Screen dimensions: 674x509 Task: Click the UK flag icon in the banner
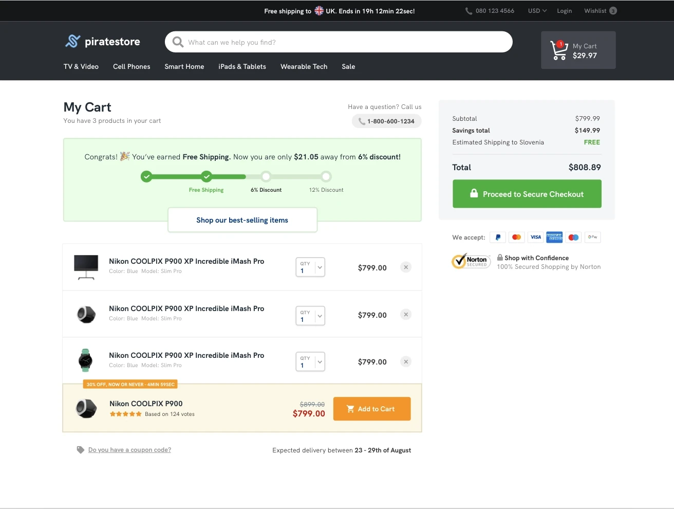[x=319, y=11]
